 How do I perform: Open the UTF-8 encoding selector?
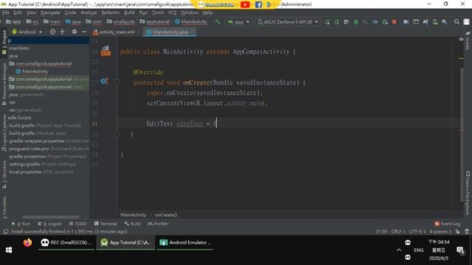[417, 231]
